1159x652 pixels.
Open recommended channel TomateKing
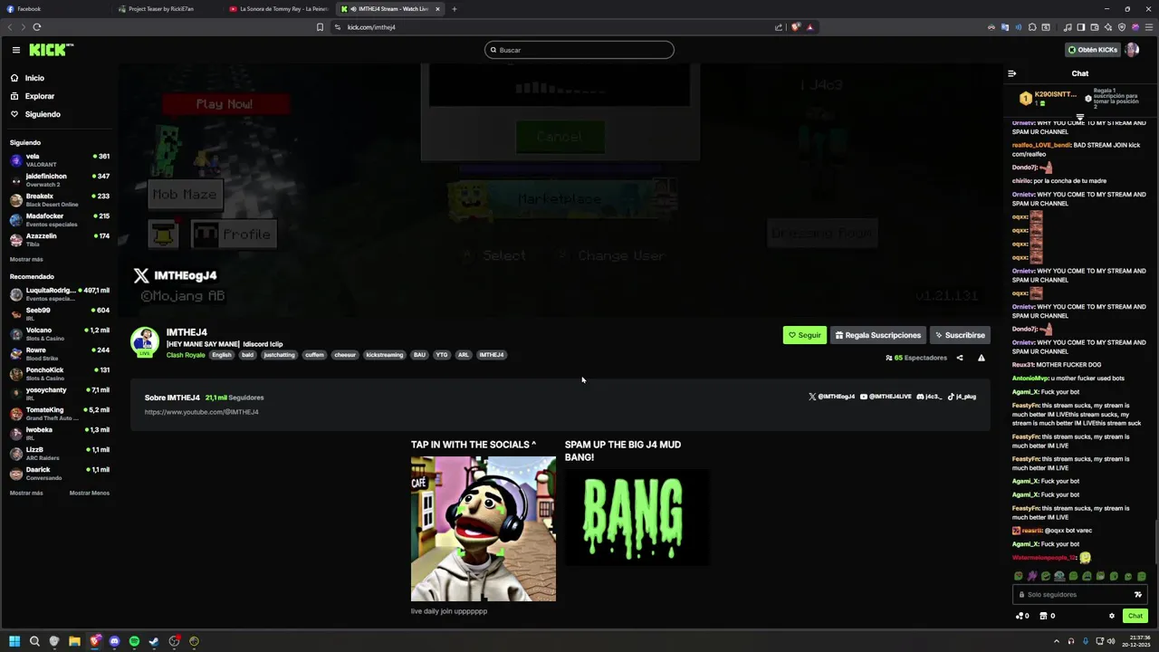59,413
